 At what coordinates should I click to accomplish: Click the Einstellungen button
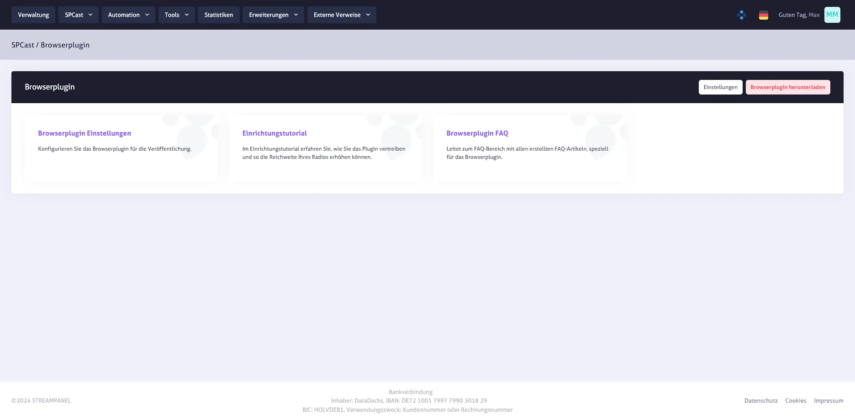[x=721, y=87]
